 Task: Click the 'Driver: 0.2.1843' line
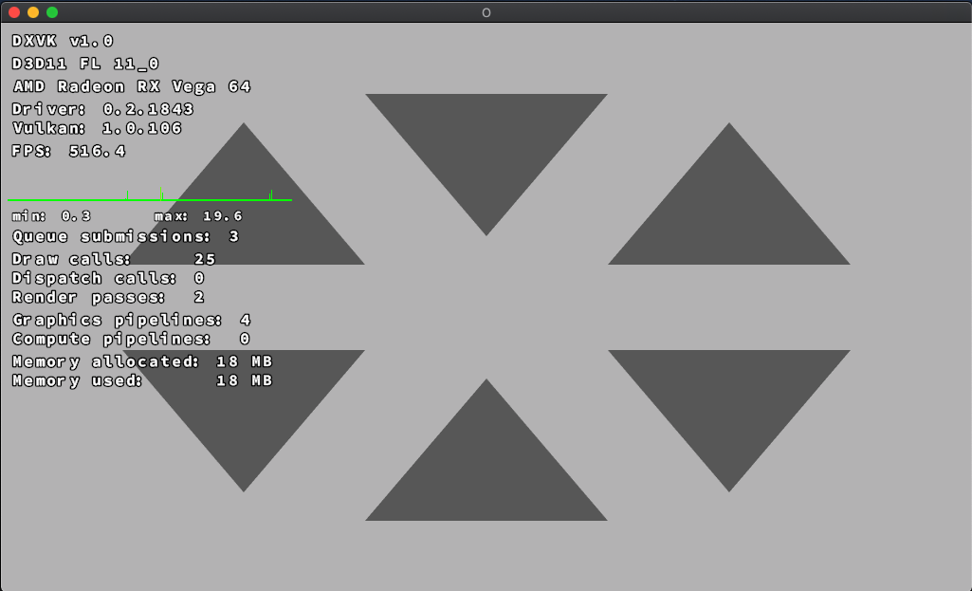click(x=103, y=109)
